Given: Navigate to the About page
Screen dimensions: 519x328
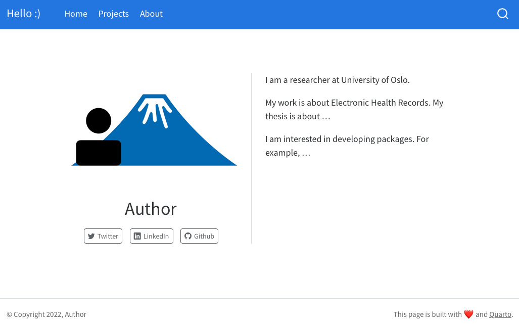Looking at the screenshot, I should point(151,14).
